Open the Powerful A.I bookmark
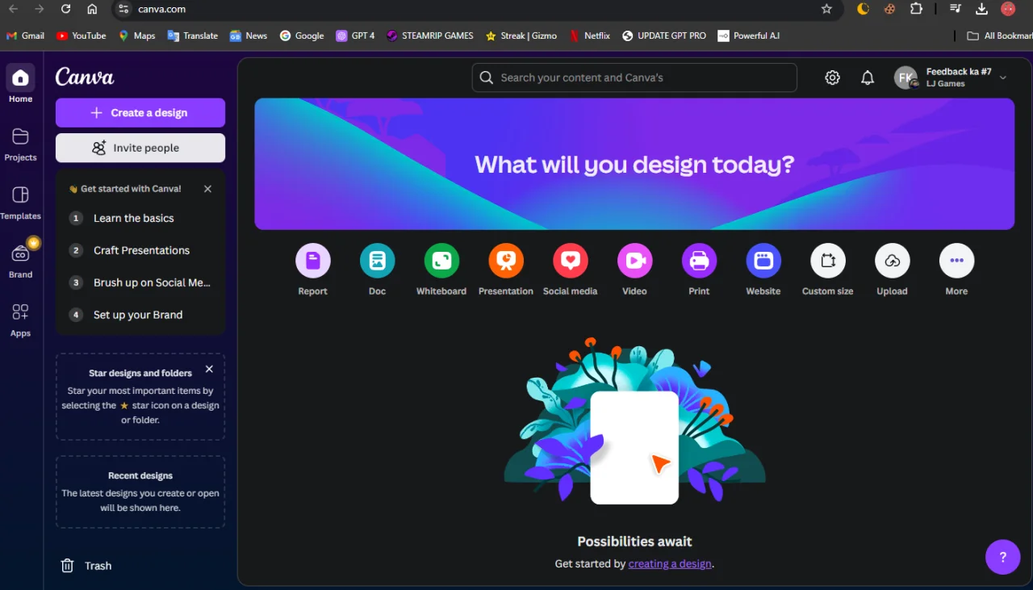 click(748, 36)
